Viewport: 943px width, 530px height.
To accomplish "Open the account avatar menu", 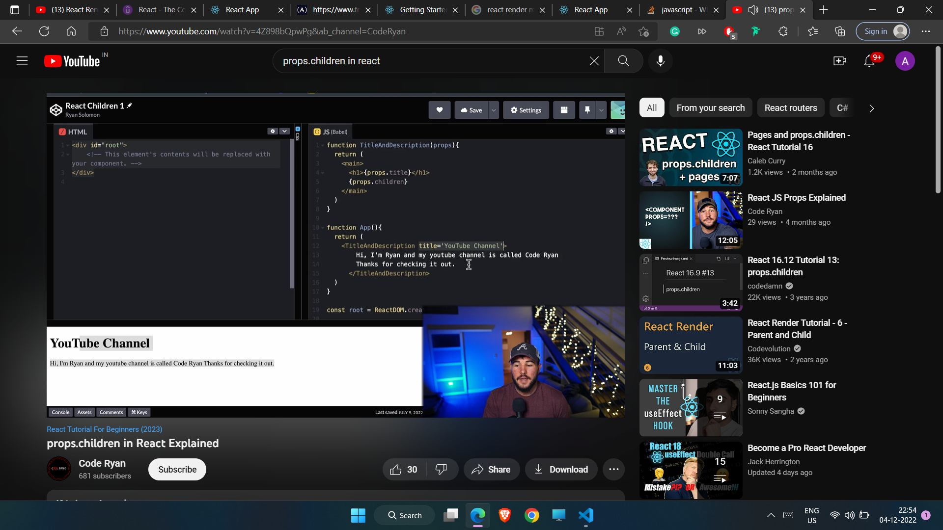I will click(x=905, y=61).
